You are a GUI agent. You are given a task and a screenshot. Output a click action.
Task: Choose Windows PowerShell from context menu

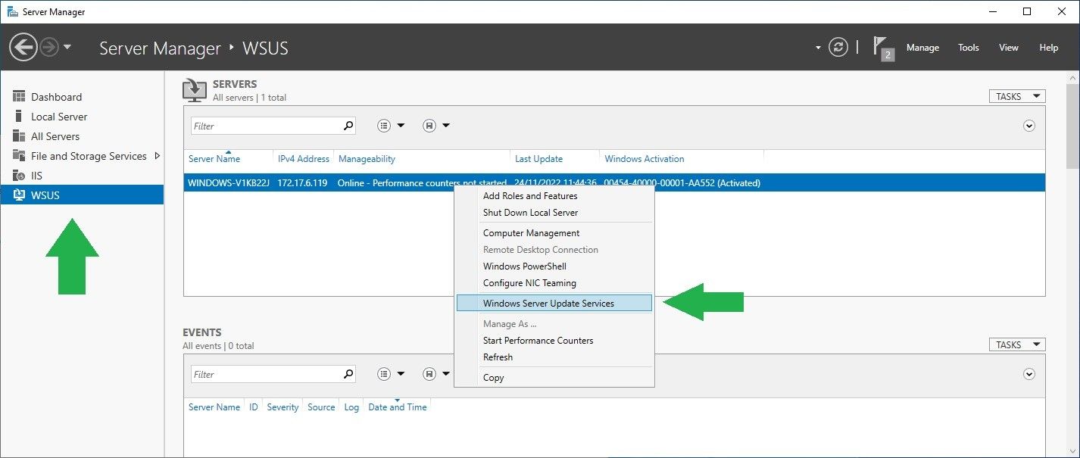click(x=554, y=266)
